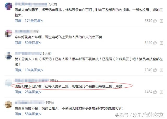The width and height of the screenshot is (167, 119).
Task: Reply to the comment recommending 外科风云
Action: point(18,70)
